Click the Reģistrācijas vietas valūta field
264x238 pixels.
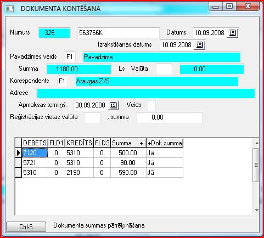pos(92,117)
